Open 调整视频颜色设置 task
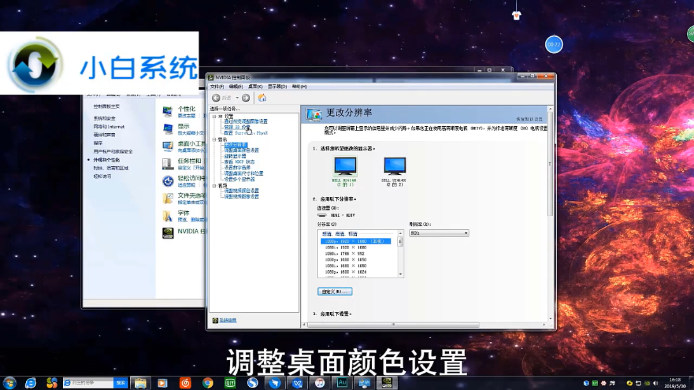 click(x=241, y=191)
